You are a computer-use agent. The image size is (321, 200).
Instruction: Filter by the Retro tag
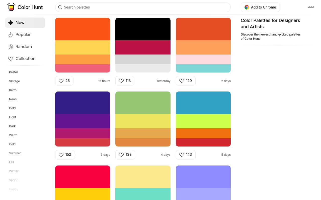click(13, 90)
